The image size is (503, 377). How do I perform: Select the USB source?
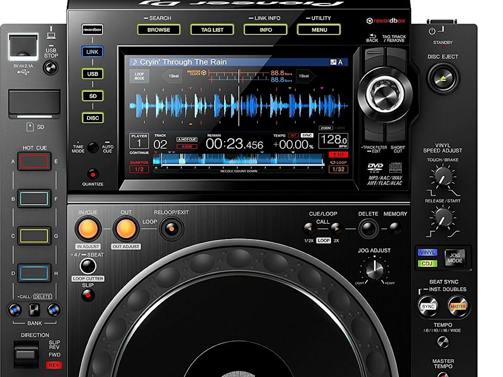coord(92,74)
